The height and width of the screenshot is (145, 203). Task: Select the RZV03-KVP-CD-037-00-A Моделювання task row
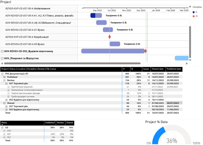39,9
